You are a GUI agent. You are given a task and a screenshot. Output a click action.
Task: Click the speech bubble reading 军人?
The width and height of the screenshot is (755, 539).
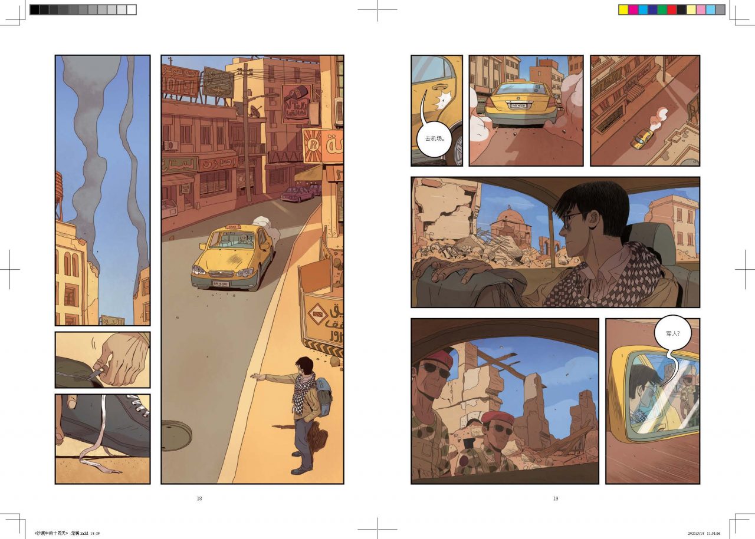673,334
